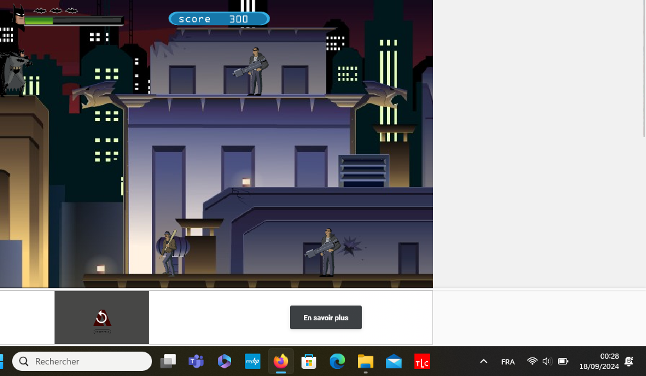Open the Wi-Fi network settings flyout
The height and width of the screenshot is (376, 646).
pyautogui.click(x=532, y=361)
